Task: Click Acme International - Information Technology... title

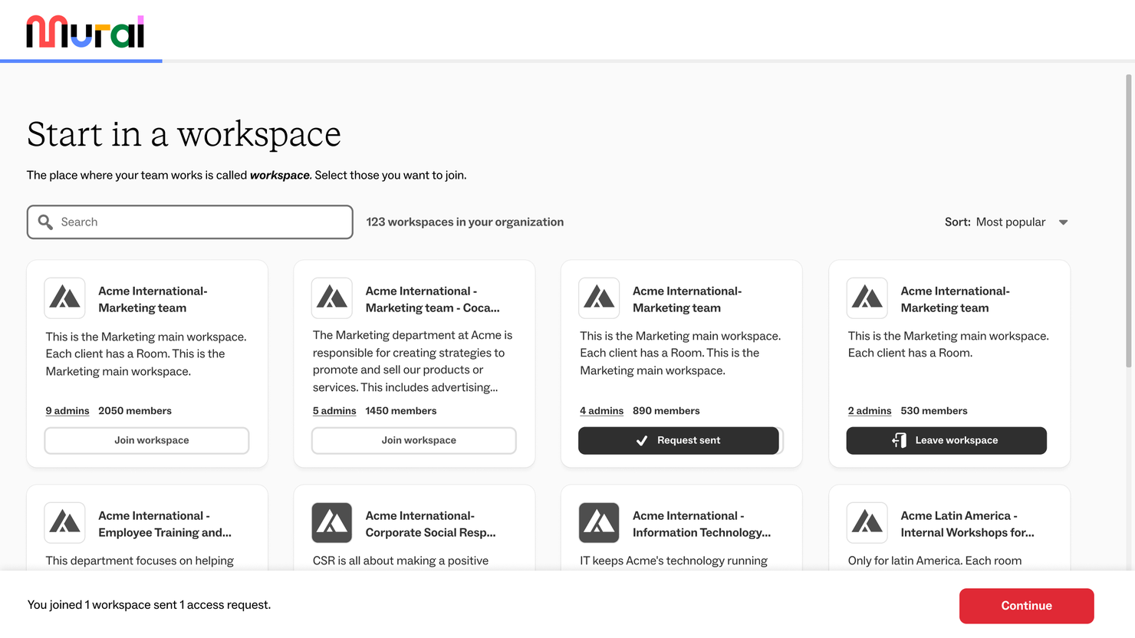Action: [x=702, y=524]
